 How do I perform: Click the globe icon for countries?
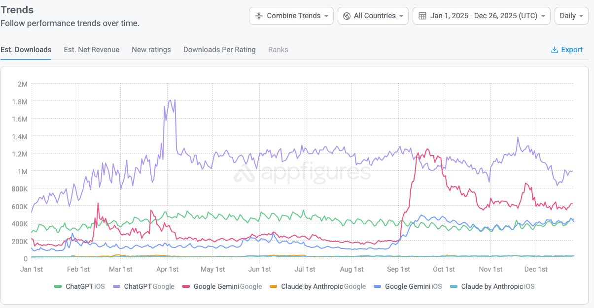(346, 16)
